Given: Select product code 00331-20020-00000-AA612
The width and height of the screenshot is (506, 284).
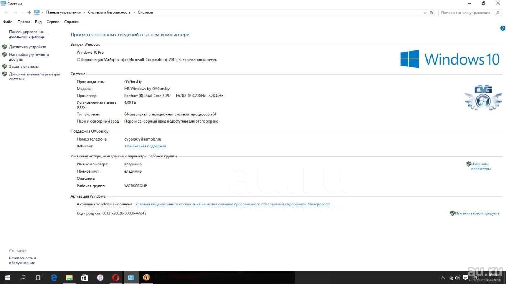Looking at the screenshot, I should tap(124, 213).
